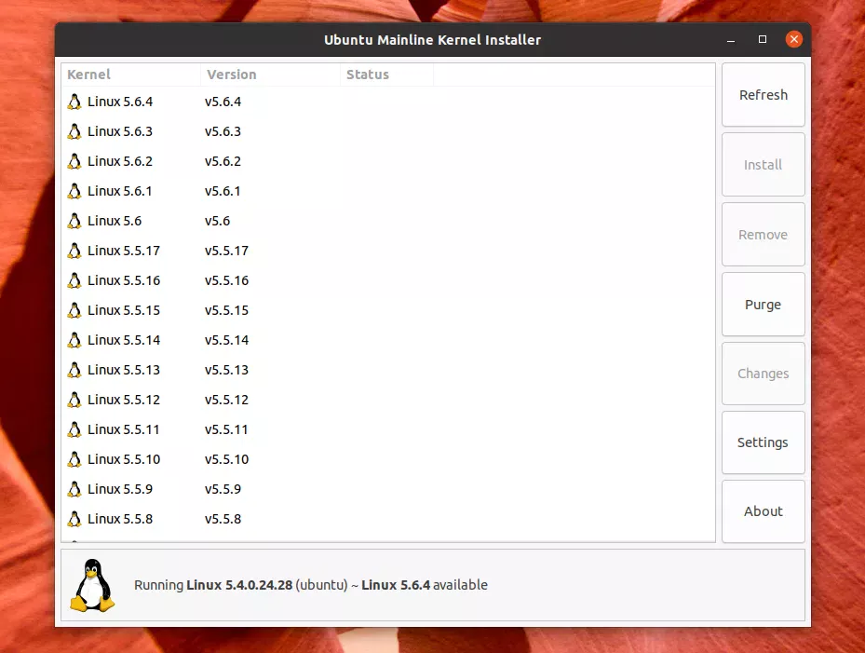This screenshot has width=865, height=653.
Task: Click the Changes button
Action: tap(763, 374)
